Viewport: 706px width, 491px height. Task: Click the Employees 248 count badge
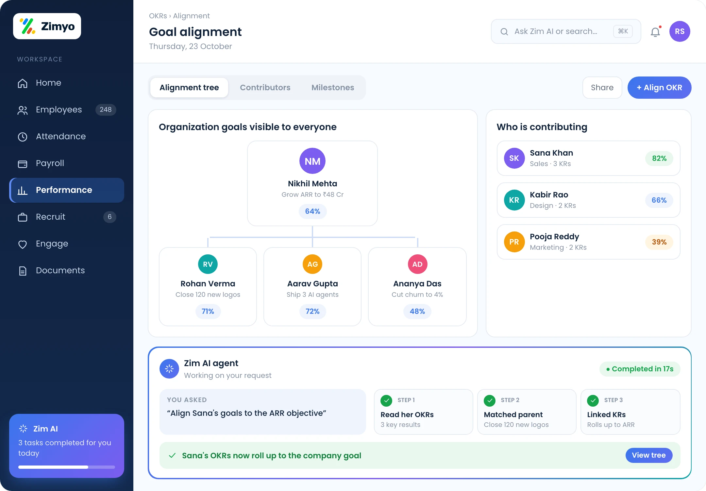pyautogui.click(x=106, y=110)
